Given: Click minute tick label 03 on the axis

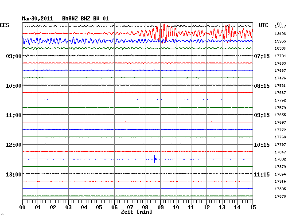Looking at the screenshot, I should point(68,207).
